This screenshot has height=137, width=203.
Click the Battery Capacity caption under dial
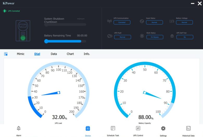coord(145,123)
